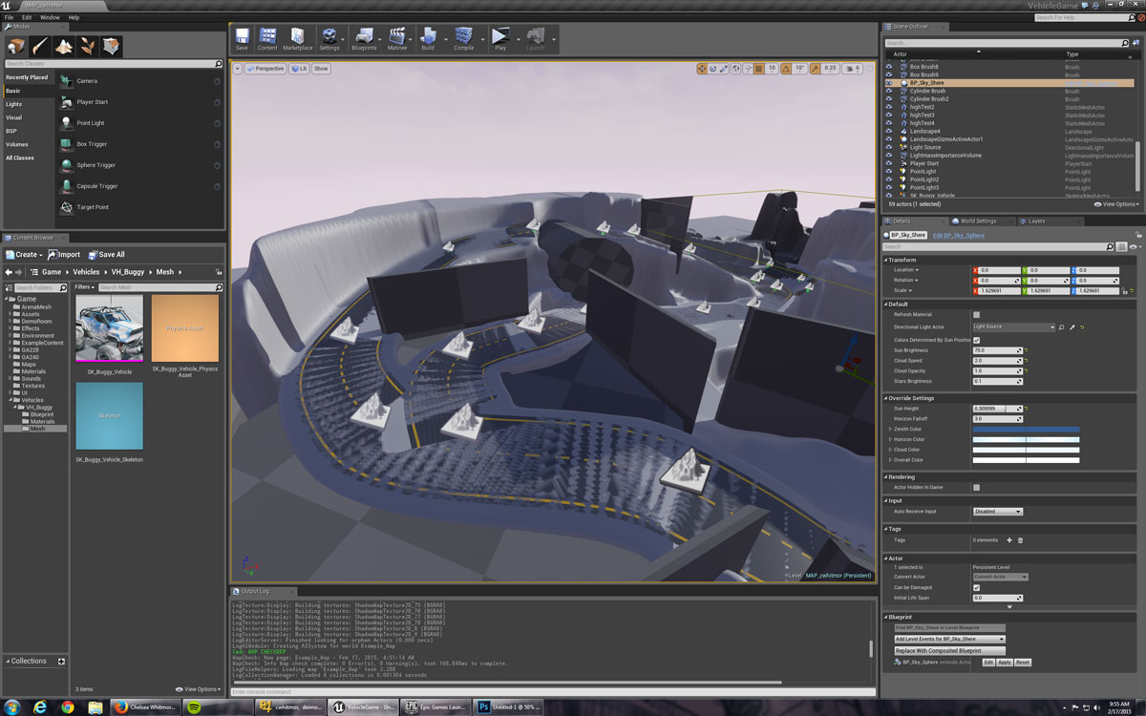Uncheck the Can be Damaged checkbox
The image size is (1146, 716).
(976, 587)
